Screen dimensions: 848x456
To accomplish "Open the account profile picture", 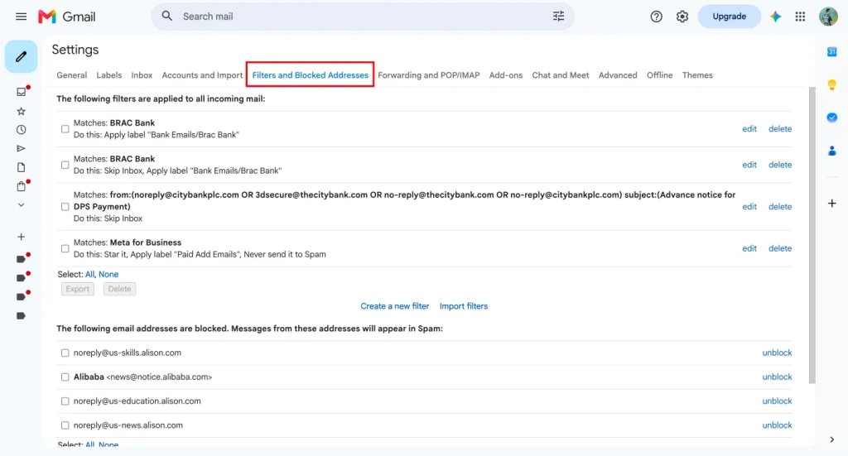I will [x=828, y=17].
